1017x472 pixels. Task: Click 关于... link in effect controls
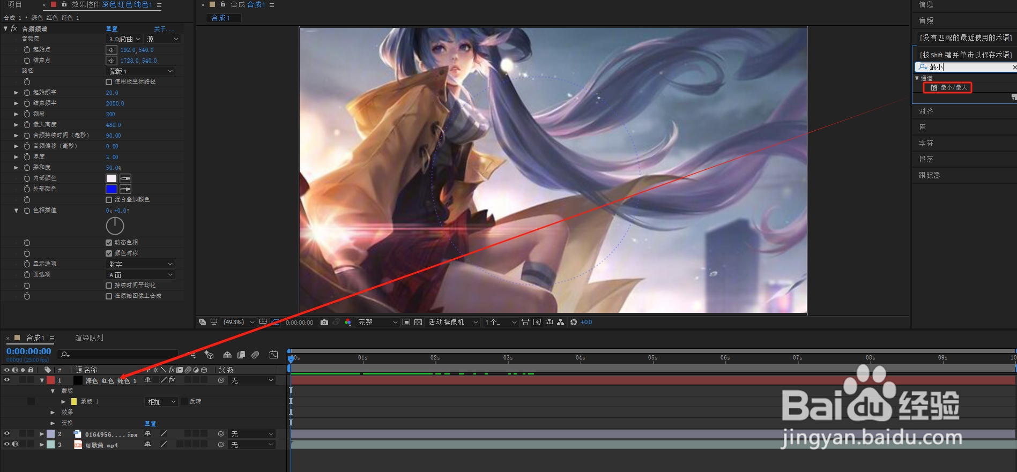click(x=164, y=29)
